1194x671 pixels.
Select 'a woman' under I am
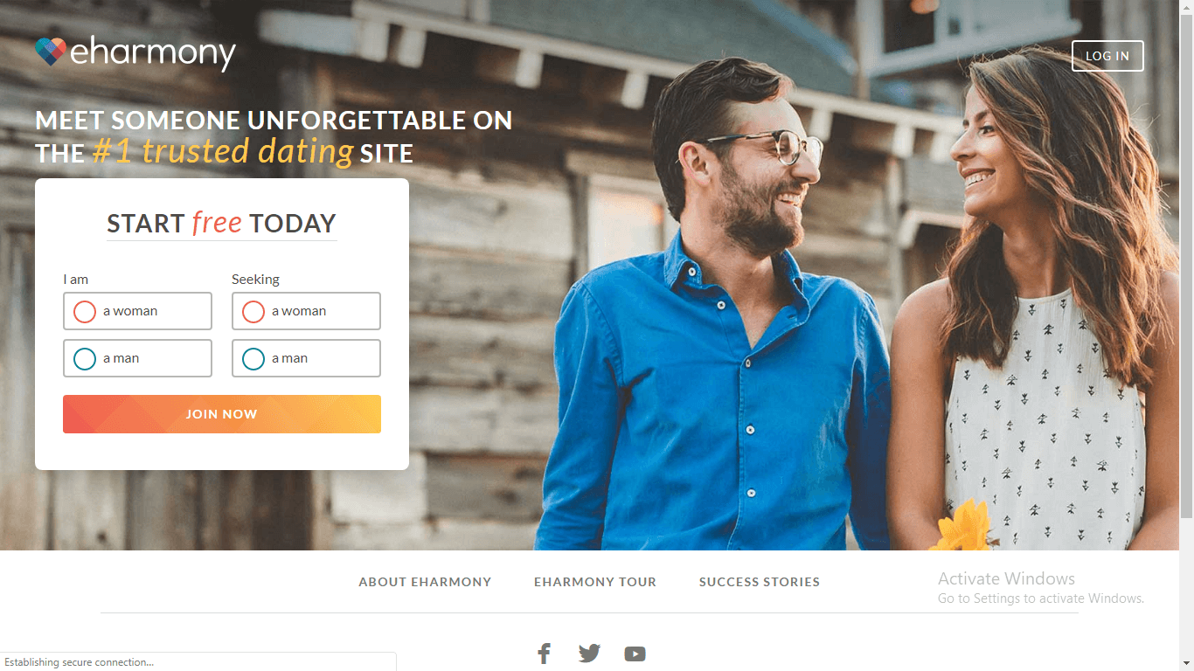(137, 311)
